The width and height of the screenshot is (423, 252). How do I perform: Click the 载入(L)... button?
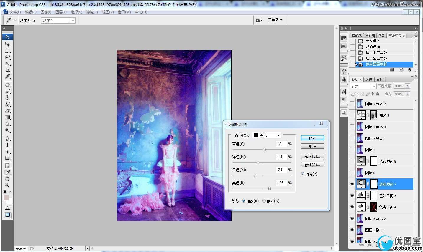click(x=313, y=157)
